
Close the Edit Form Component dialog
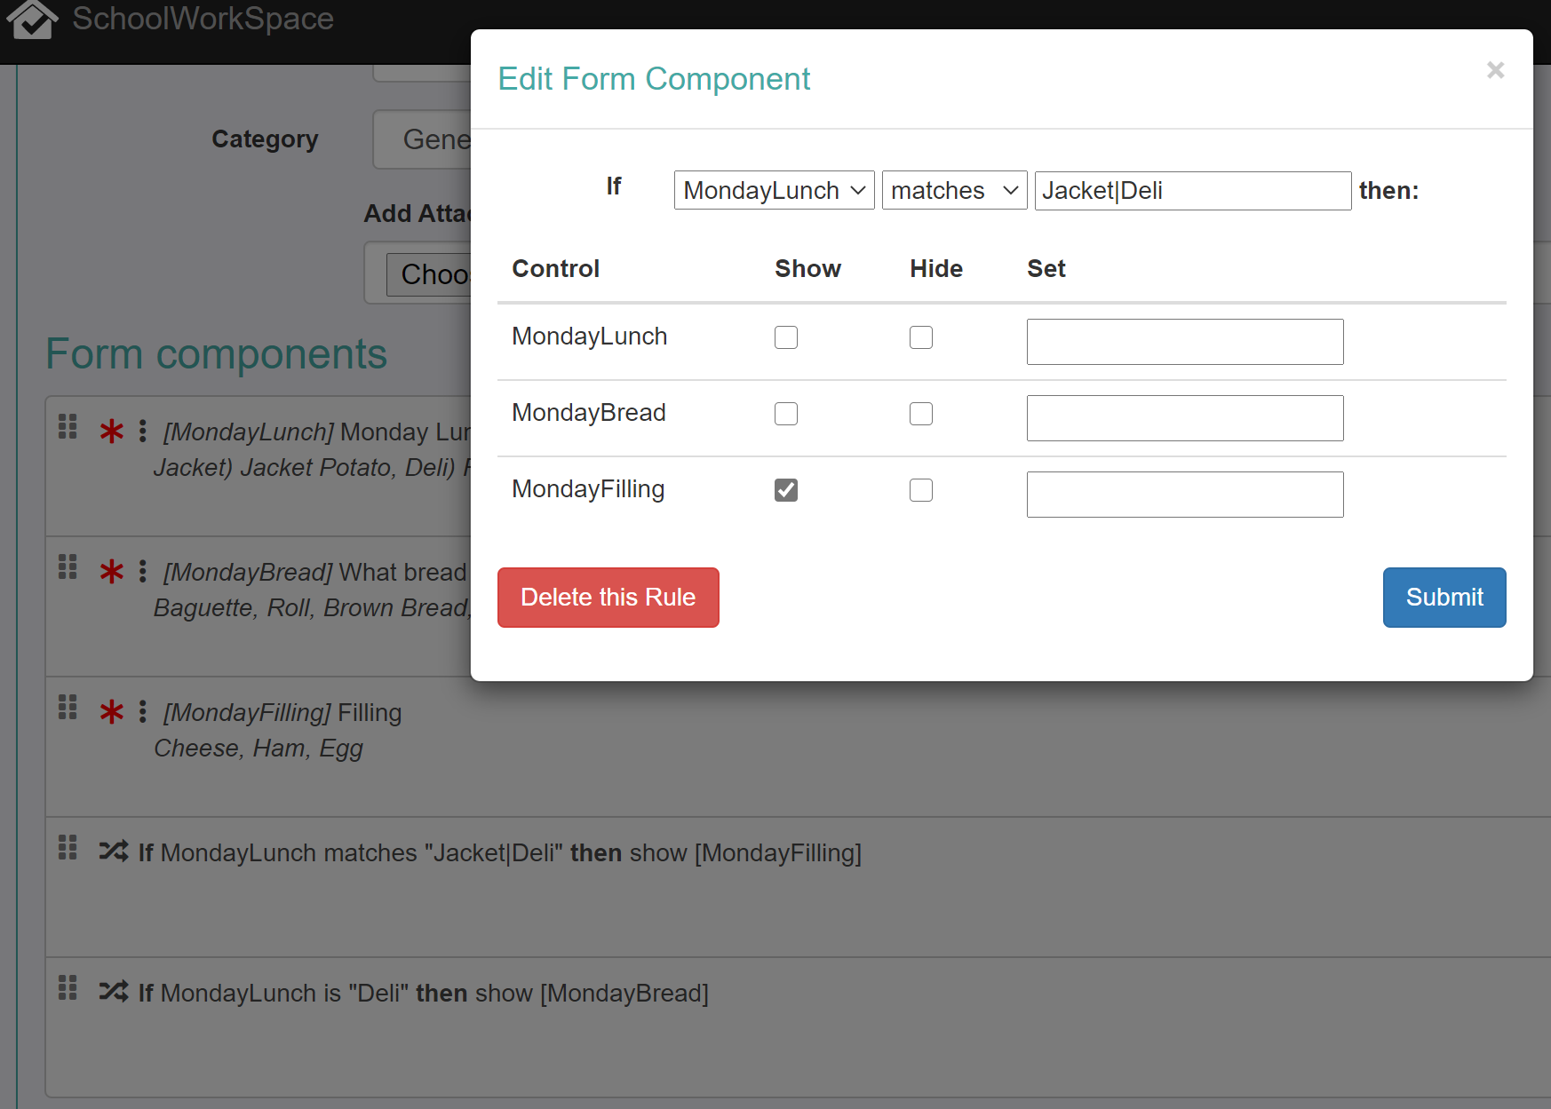point(1495,70)
